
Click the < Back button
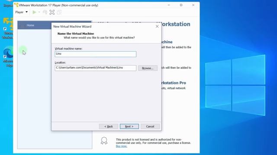[x=109, y=126]
